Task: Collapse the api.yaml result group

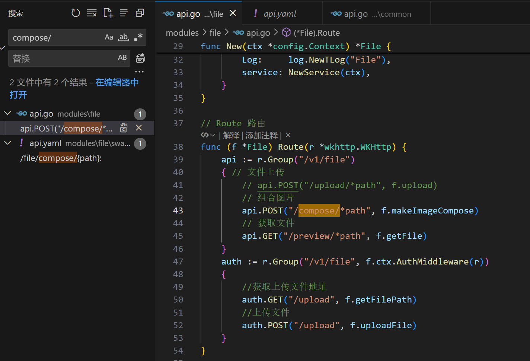Action: [x=7, y=143]
